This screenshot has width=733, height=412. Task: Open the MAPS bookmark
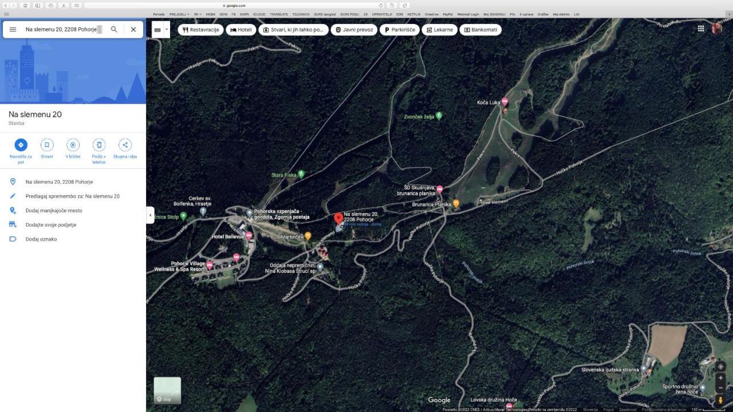[x=245, y=14]
